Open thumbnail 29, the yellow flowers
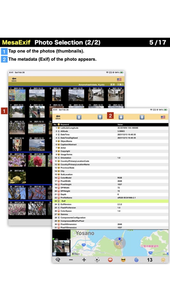This screenshot has width=170, height=302. 17,178
